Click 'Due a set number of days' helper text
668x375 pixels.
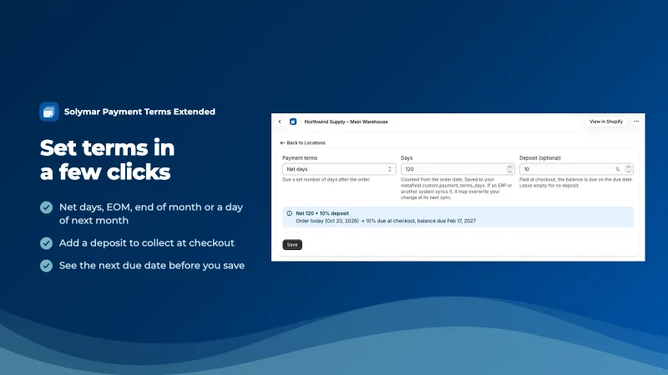[x=326, y=179]
